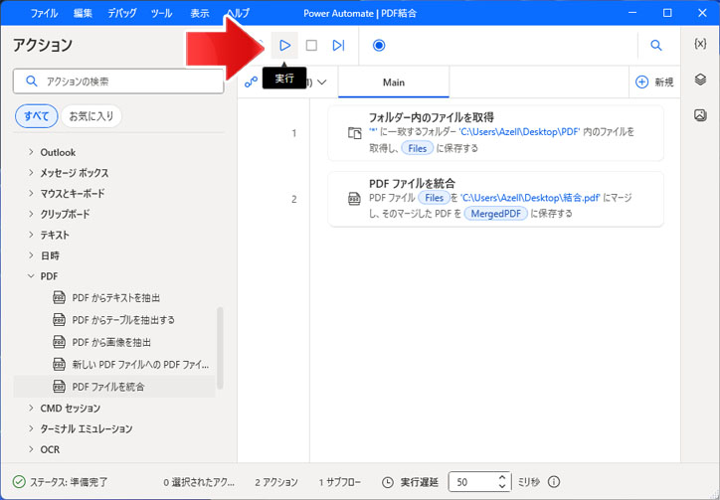Start the recorder with the circle icon
720x500 pixels.
379,46
